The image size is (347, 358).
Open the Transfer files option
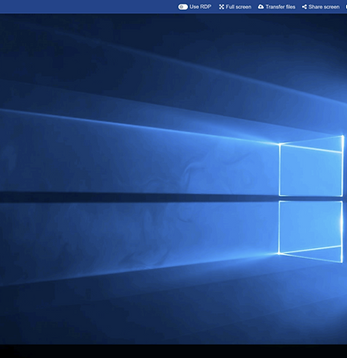pos(276,7)
